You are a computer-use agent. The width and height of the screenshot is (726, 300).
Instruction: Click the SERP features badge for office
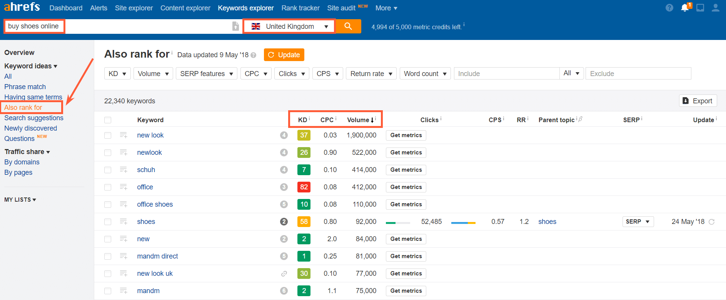pyautogui.click(x=284, y=187)
